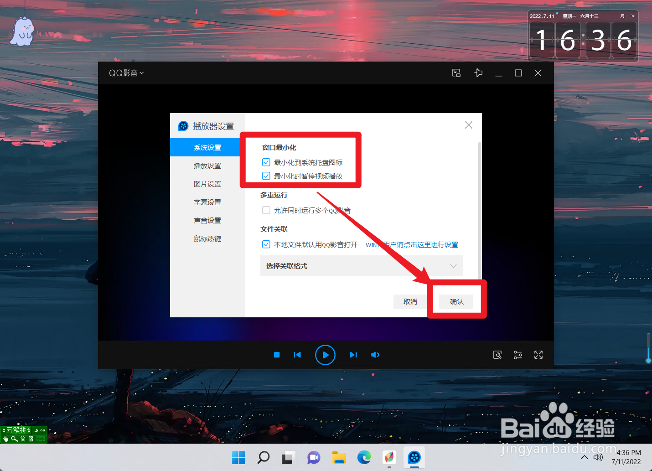Image resolution: width=652 pixels, height=471 pixels.
Task: Close the desktop clock widget
Action: click(633, 16)
